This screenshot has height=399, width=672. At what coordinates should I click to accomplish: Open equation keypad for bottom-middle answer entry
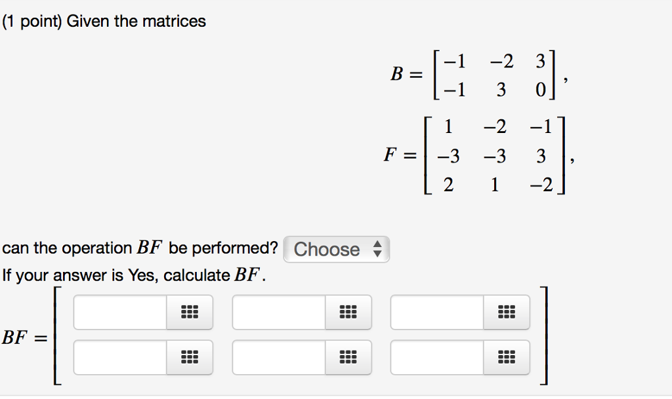[348, 357]
